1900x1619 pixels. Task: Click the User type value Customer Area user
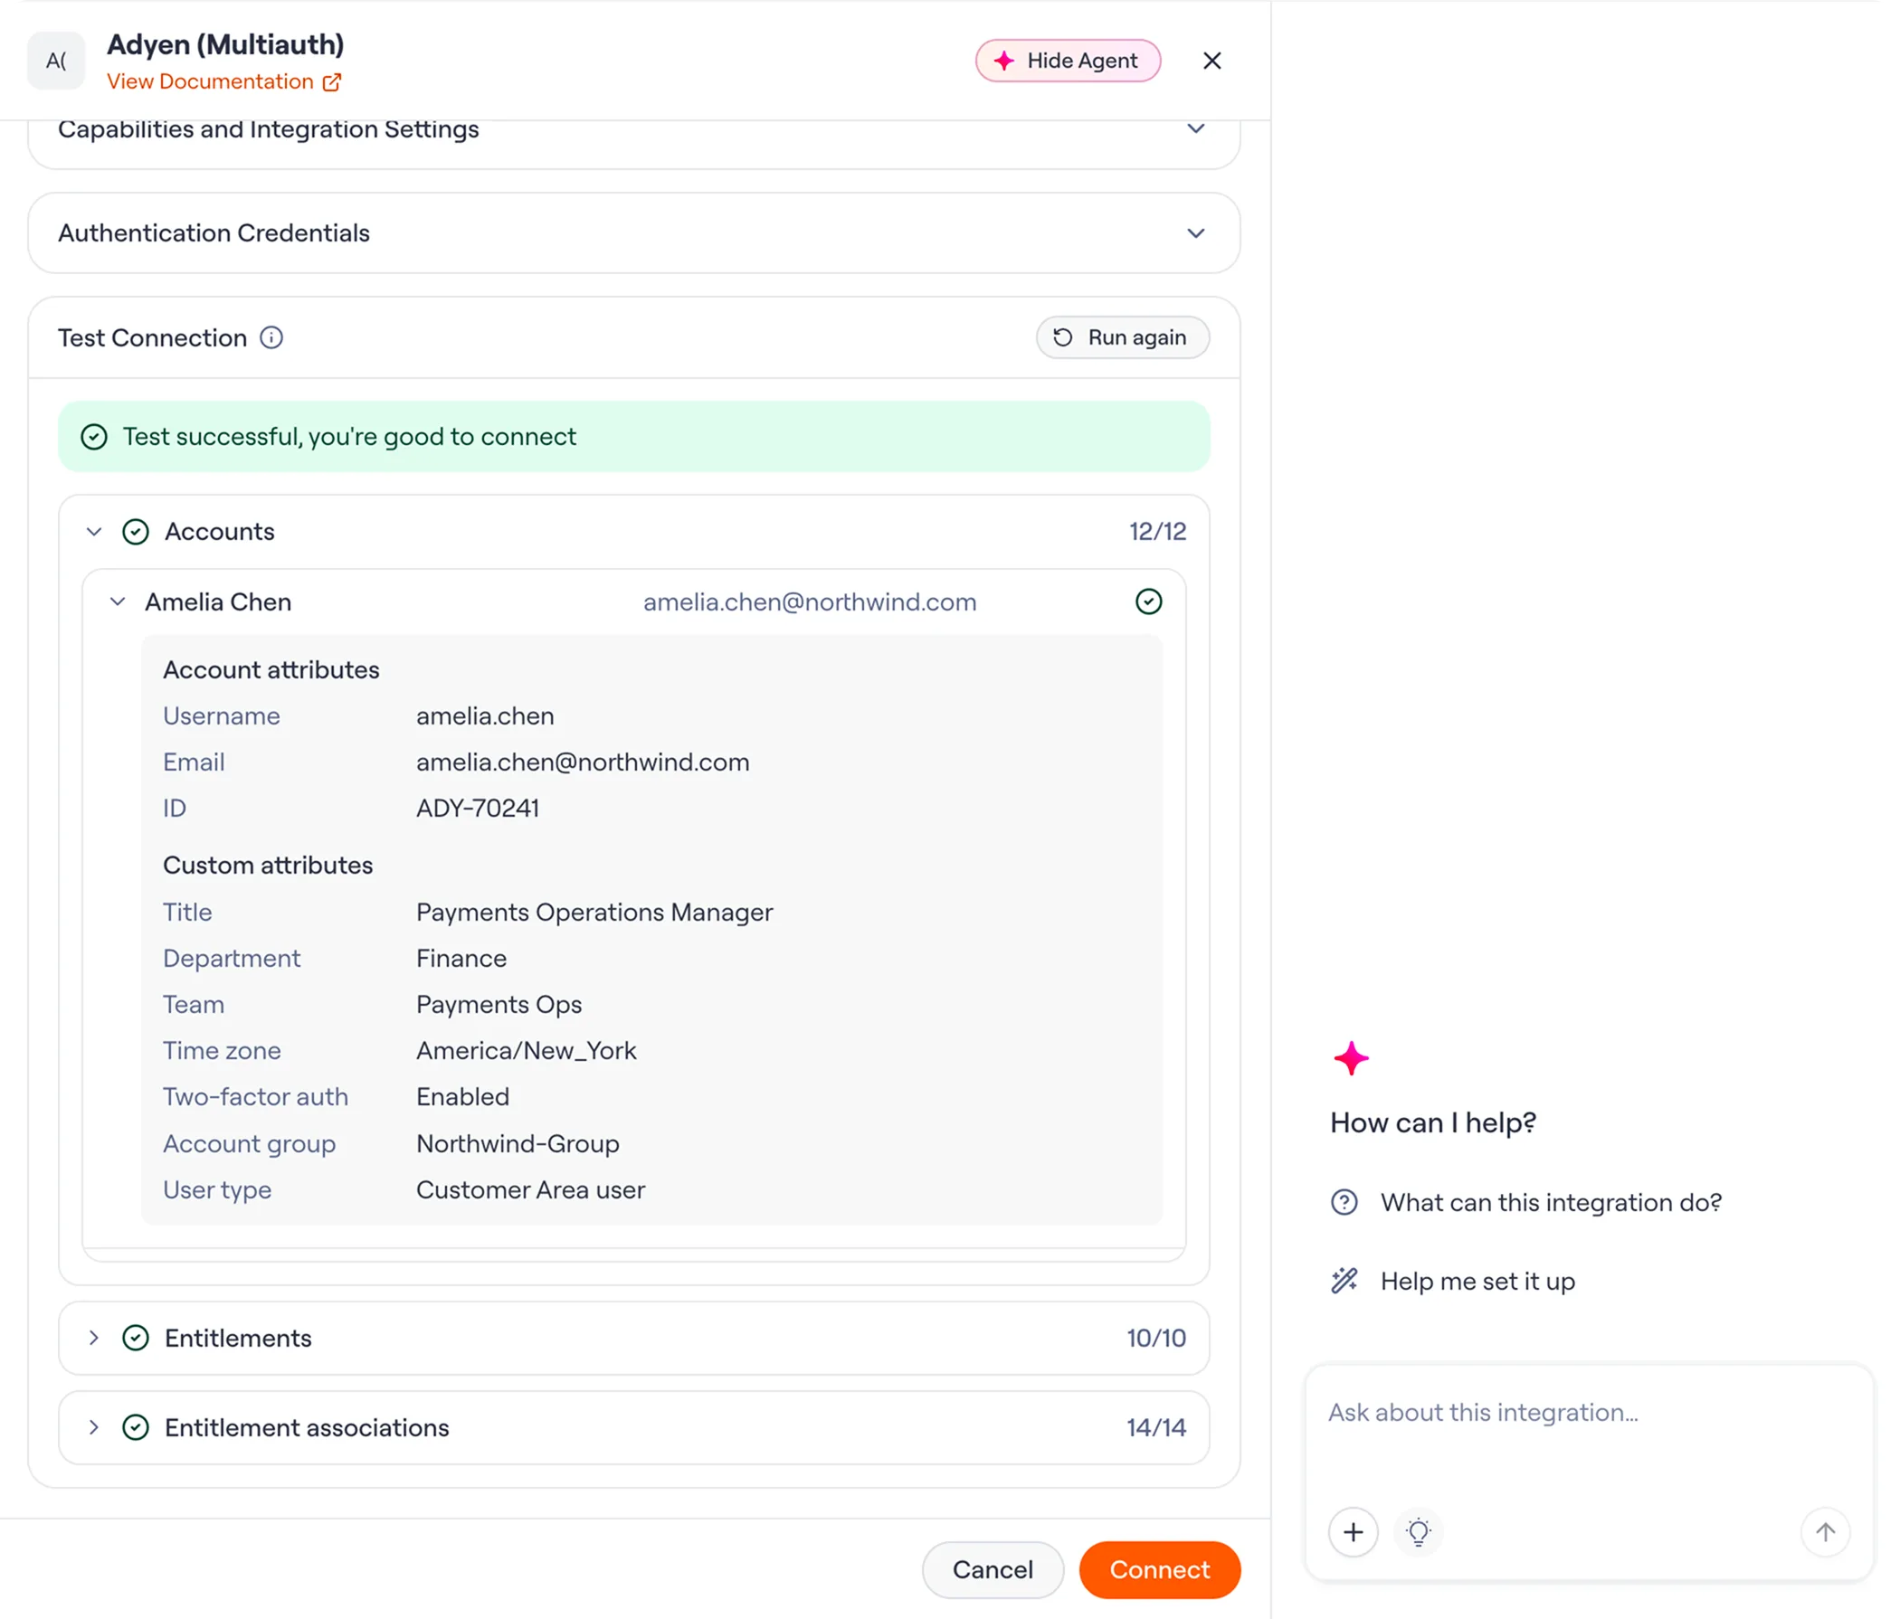coord(531,1189)
